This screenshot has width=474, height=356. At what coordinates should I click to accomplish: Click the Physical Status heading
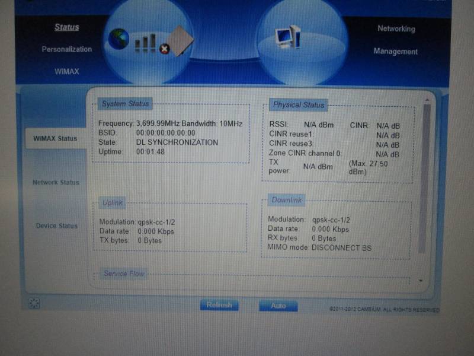click(x=299, y=105)
